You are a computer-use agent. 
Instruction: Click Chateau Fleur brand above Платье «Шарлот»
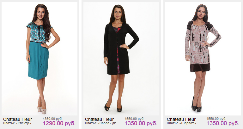181,119
